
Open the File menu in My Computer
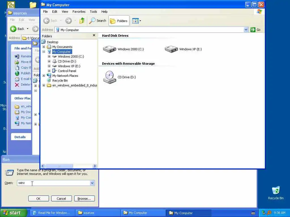[x=45, y=12]
